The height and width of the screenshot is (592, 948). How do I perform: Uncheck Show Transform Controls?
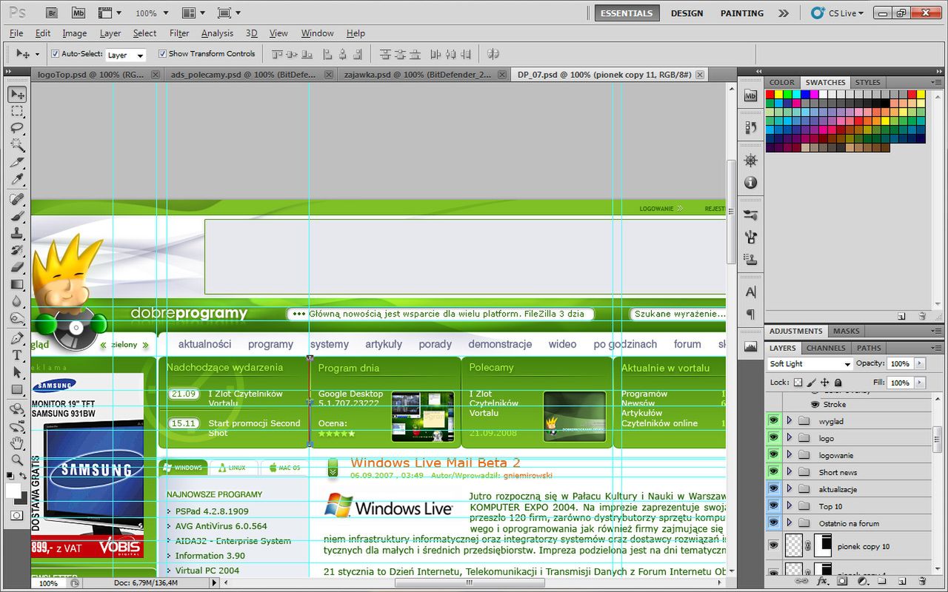(162, 54)
